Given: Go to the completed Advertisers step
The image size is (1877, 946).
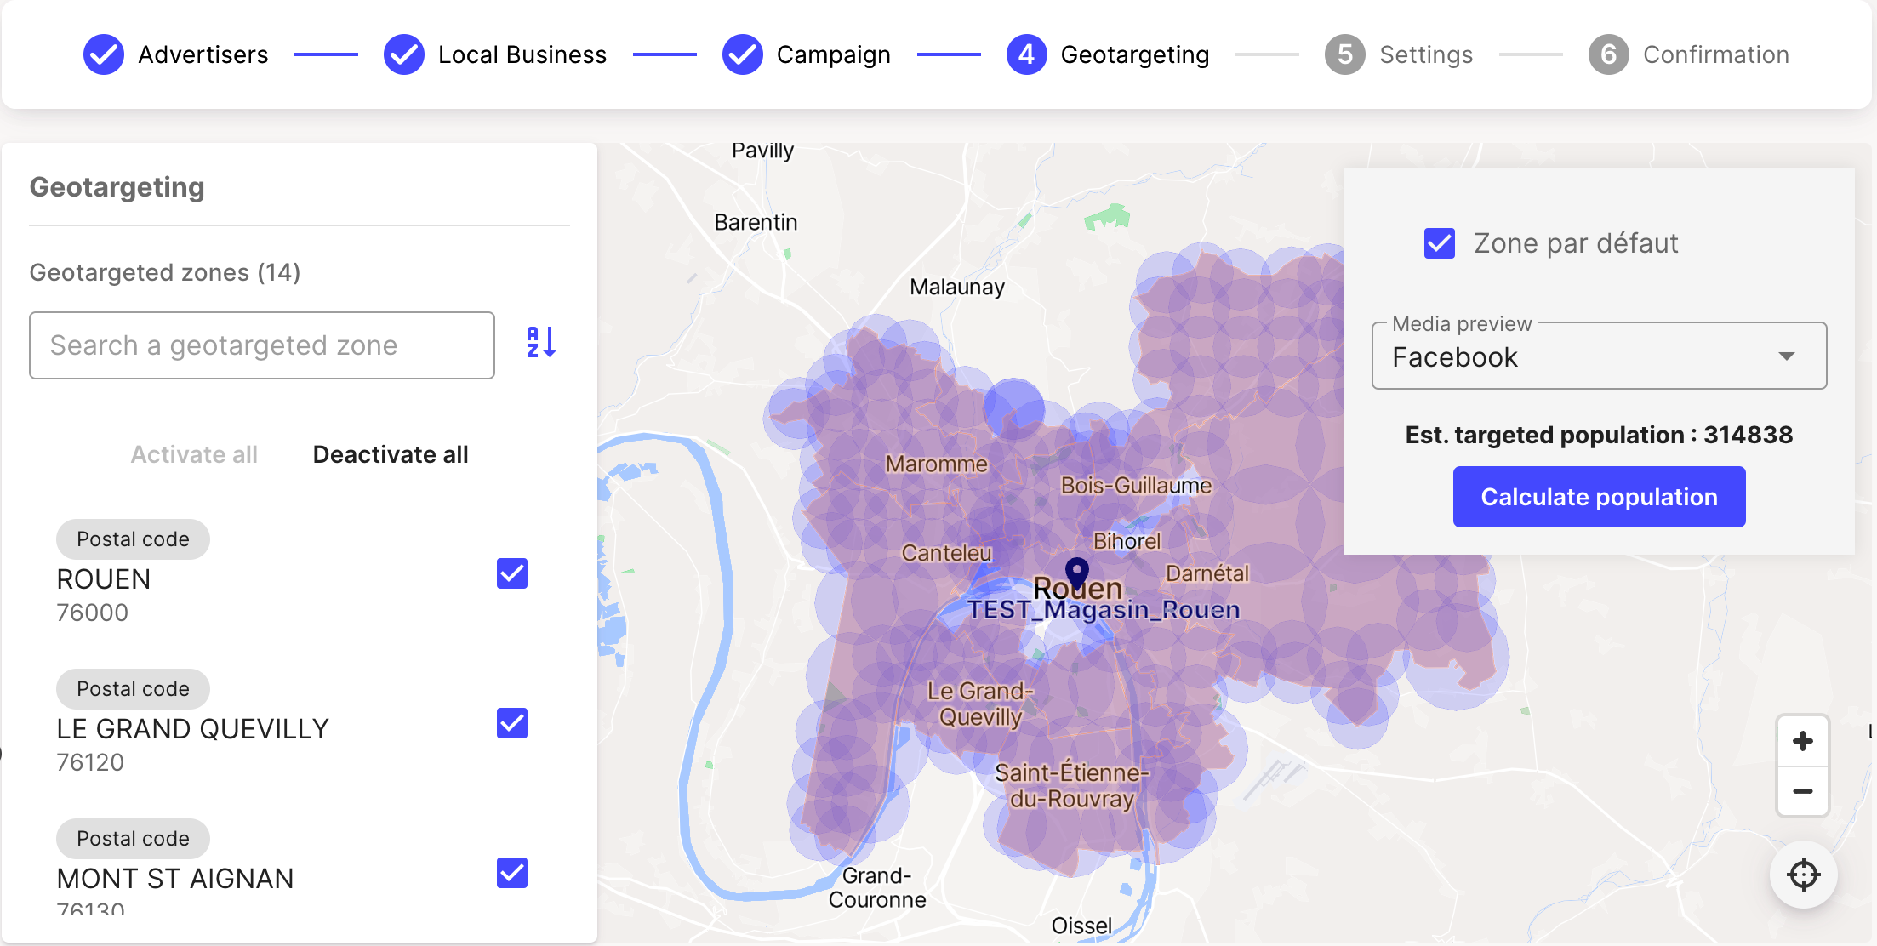Looking at the screenshot, I should 104,54.
